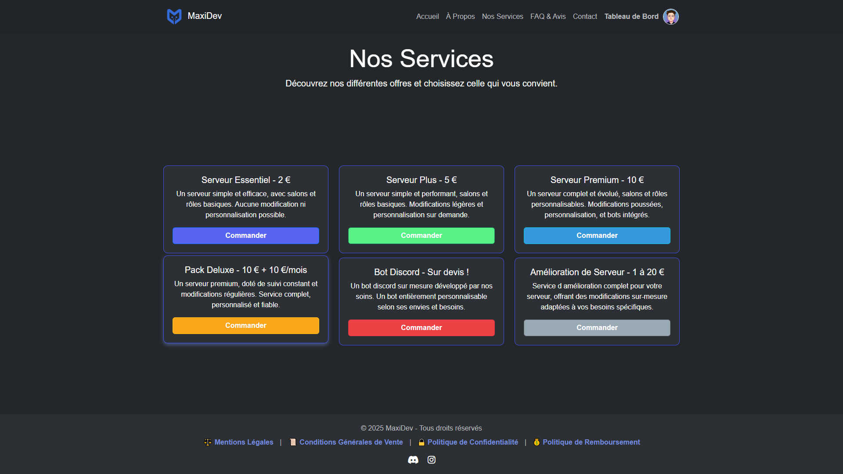Click the money bag icon before Politique de Remboursement

coord(537,442)
